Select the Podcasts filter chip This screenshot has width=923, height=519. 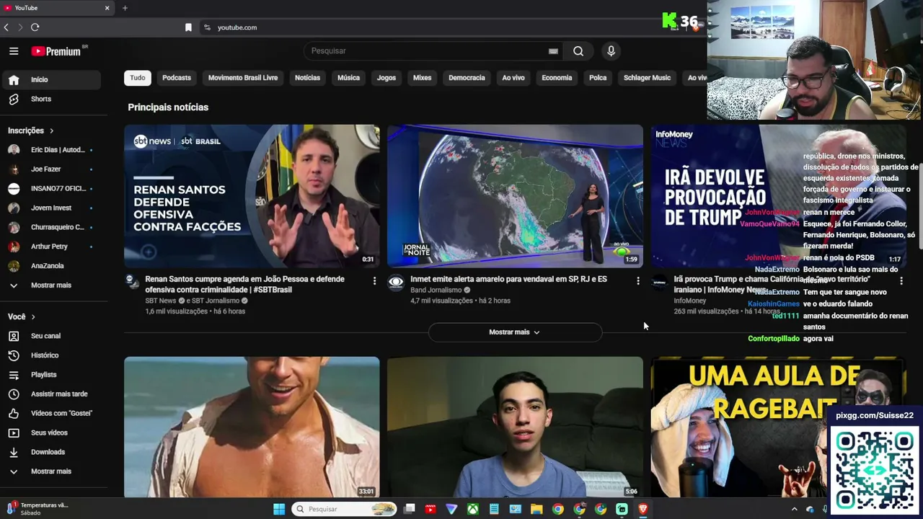[x=177, y=78]
